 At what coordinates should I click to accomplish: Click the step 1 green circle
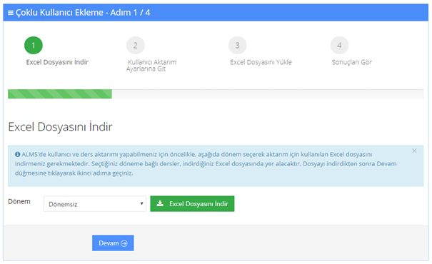(34, 46)
